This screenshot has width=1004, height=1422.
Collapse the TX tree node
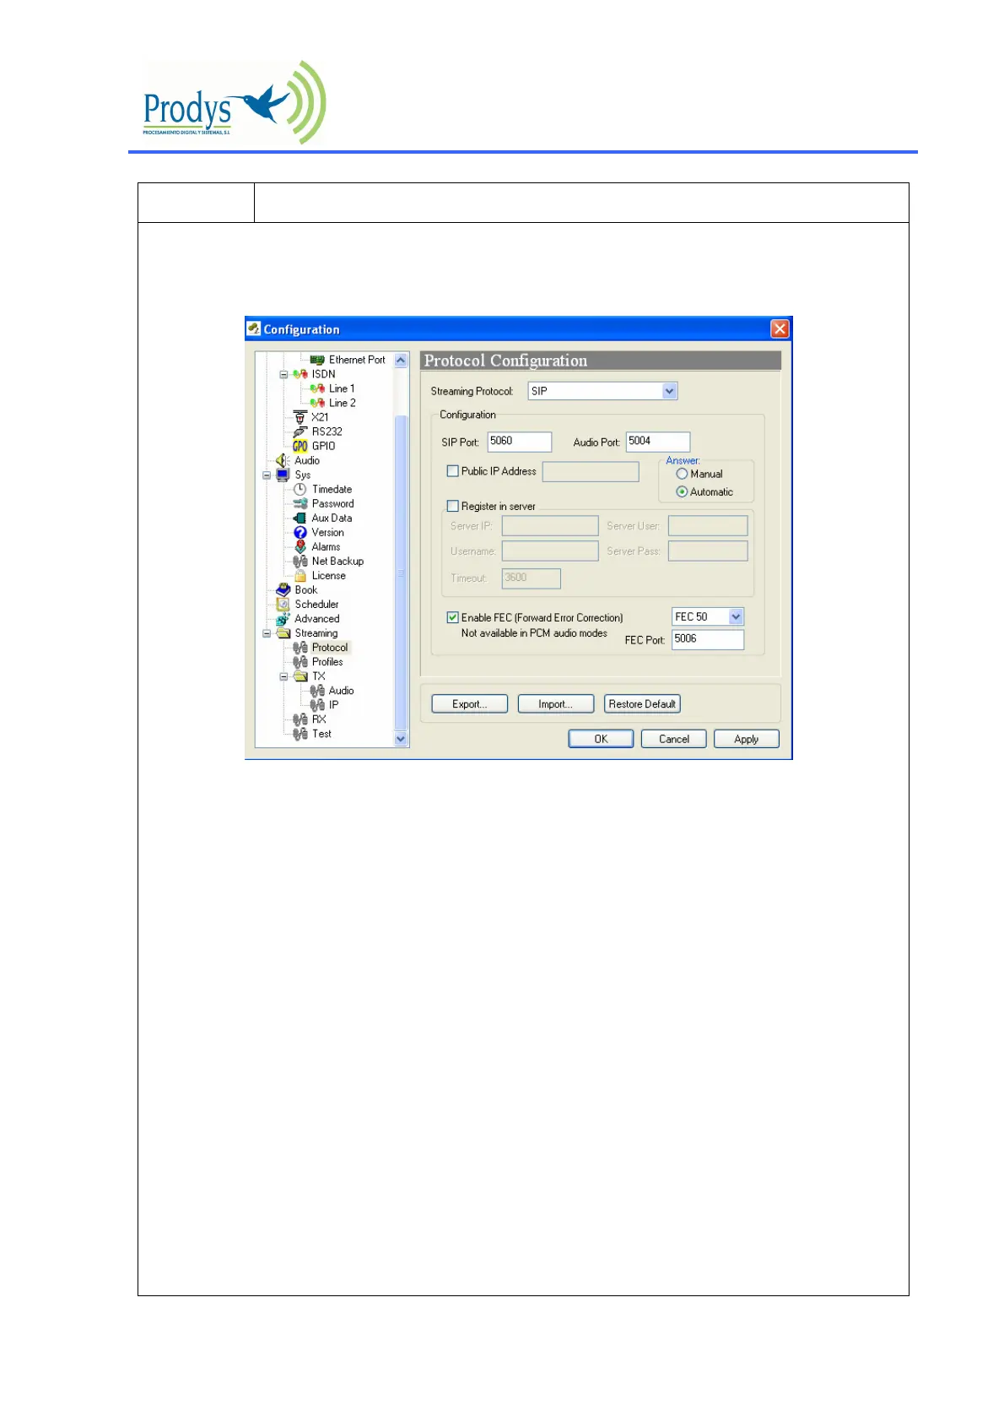point(283,676)
